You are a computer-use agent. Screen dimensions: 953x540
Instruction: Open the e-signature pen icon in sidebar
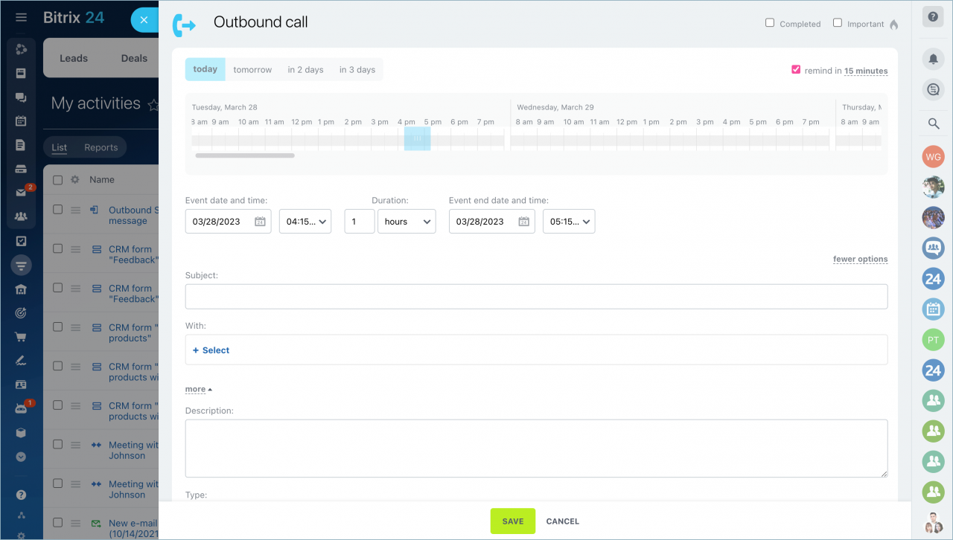[21, 361]
